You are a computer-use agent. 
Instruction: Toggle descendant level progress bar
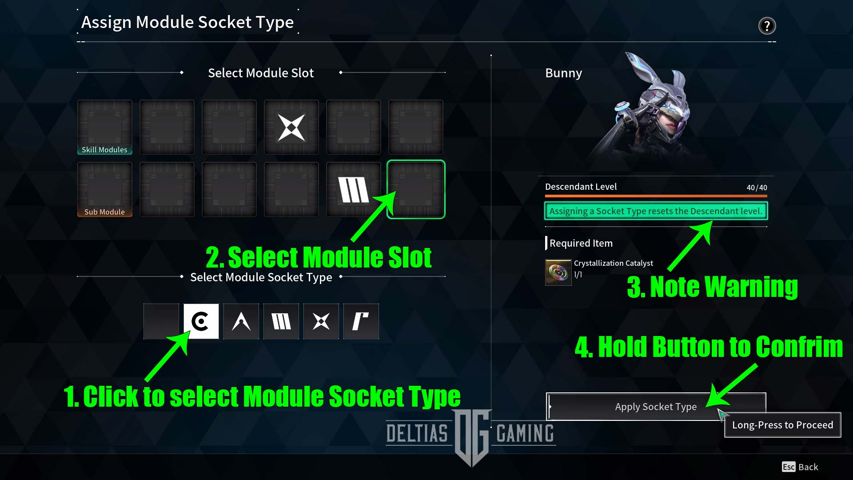pos(656,196)
